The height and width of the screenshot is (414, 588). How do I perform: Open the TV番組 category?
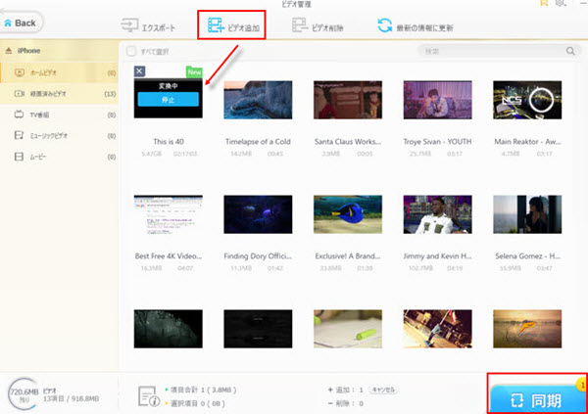[x=59, y=115]
